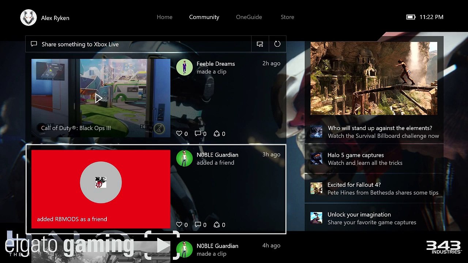Click the 4h ago timestamp
Viewport: 468px width, 263px height.
(x=271, y=245)
